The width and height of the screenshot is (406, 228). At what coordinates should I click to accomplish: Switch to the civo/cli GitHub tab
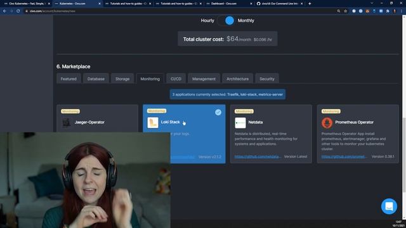[279, 4]
